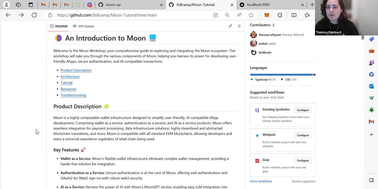Image resolution: width=378 pixels, height=189 pixels.
Task: Start Read Aloud from the address bar
Action: click(239, 15)
